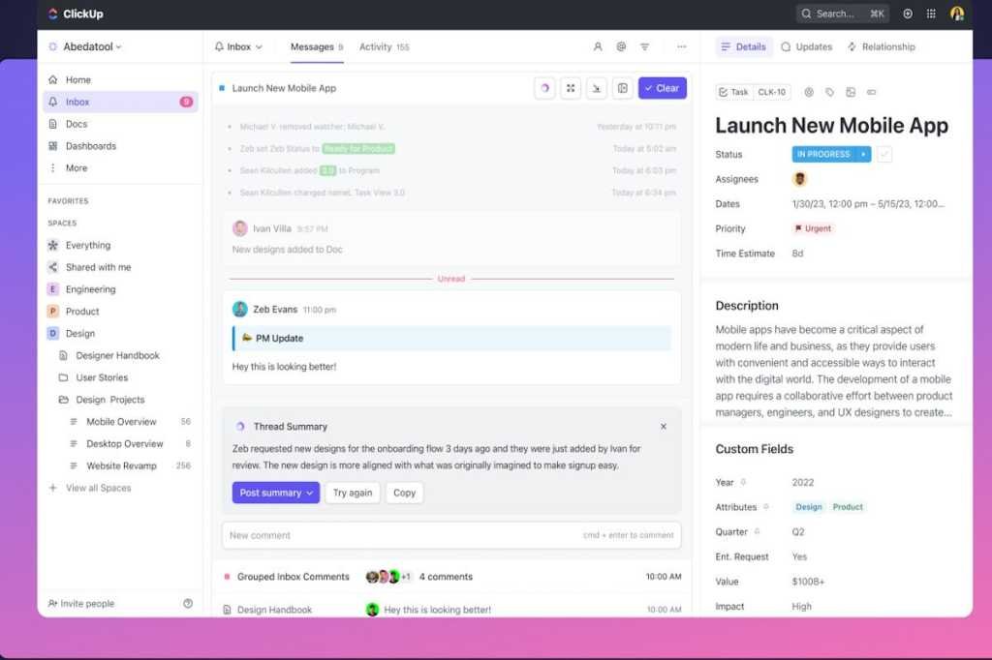Mark the task complete via status checkmark

(884, 153)
